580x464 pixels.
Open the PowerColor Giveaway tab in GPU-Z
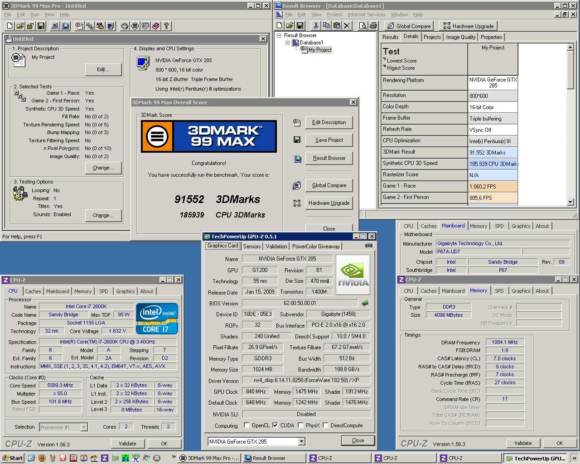[x=316, y=246]
